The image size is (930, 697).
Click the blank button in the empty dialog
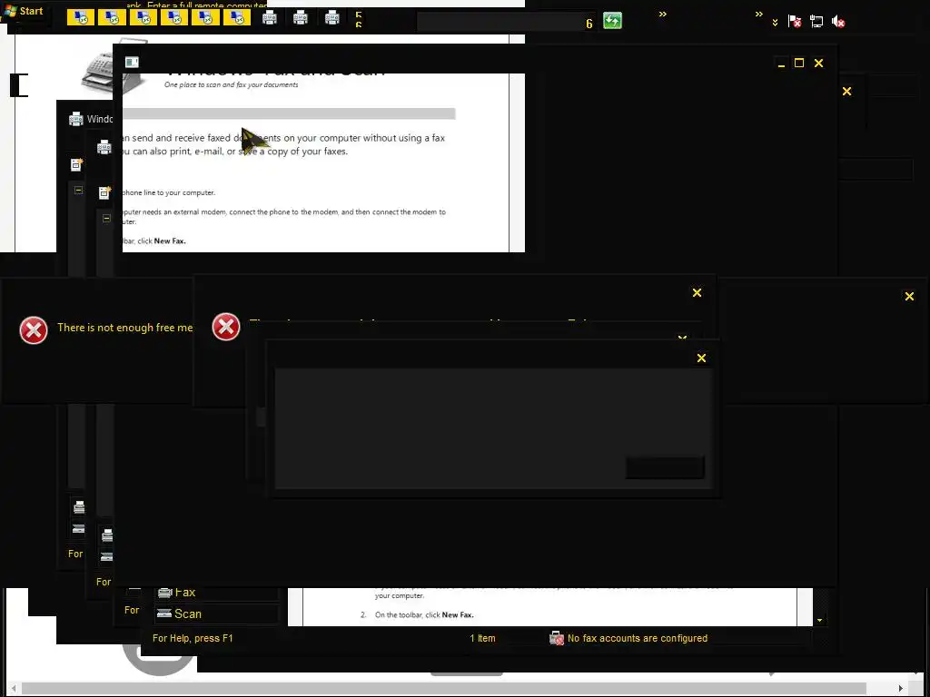tap(665, 467)
